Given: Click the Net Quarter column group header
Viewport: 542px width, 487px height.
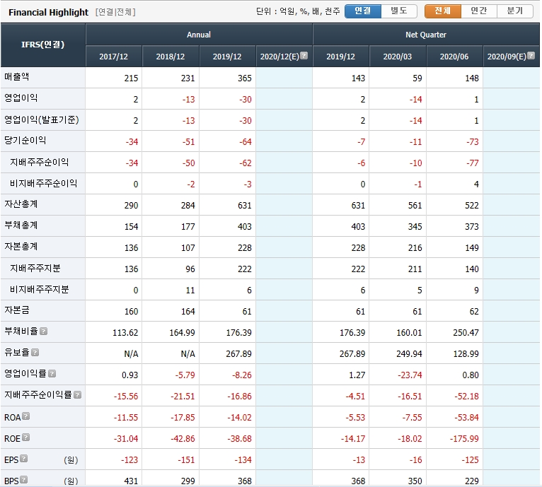Looking at the screenshot, I should point(426,35).
